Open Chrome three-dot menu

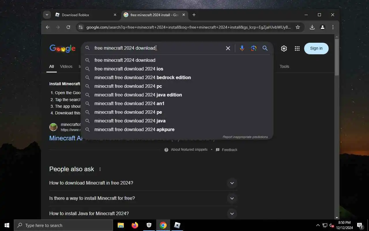click(333, 27)
